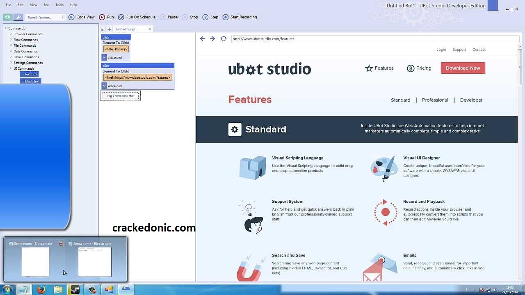This screenshot has height=295, width=525.
Task: Open Firefox from the taskbar
Action: [x=41, y=290]
